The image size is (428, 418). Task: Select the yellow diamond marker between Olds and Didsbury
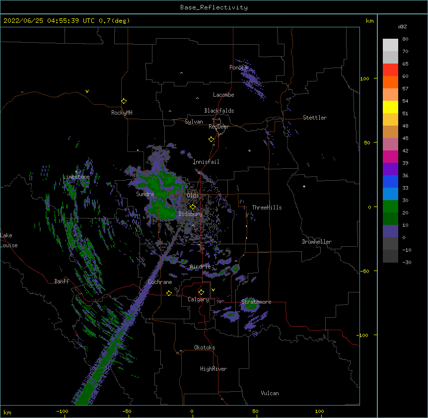tap(193, 207)
